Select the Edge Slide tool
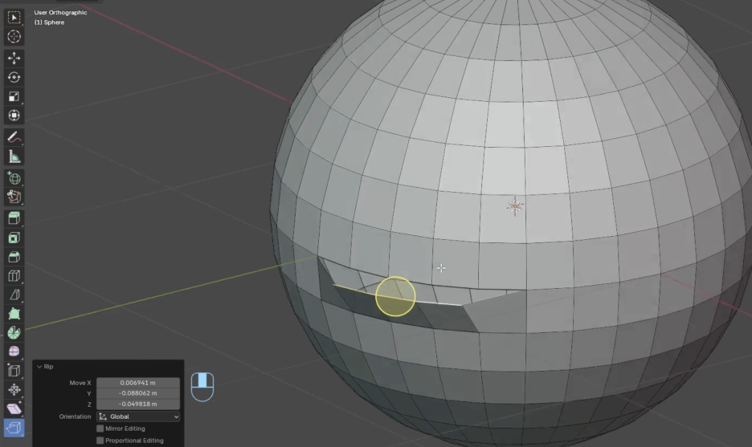This screenshot has height=447, width=752. click(x=14, y=370)
